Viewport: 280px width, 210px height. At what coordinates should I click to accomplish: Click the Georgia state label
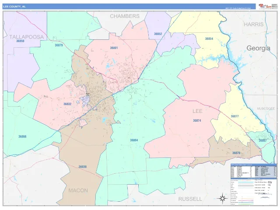259,48
